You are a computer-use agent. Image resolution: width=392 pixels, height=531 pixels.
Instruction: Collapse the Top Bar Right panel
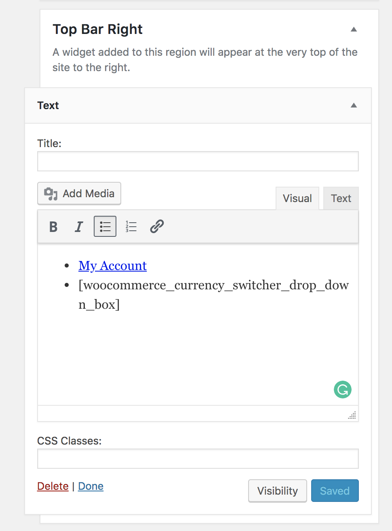pyautogui.click(x=354, y=29)
